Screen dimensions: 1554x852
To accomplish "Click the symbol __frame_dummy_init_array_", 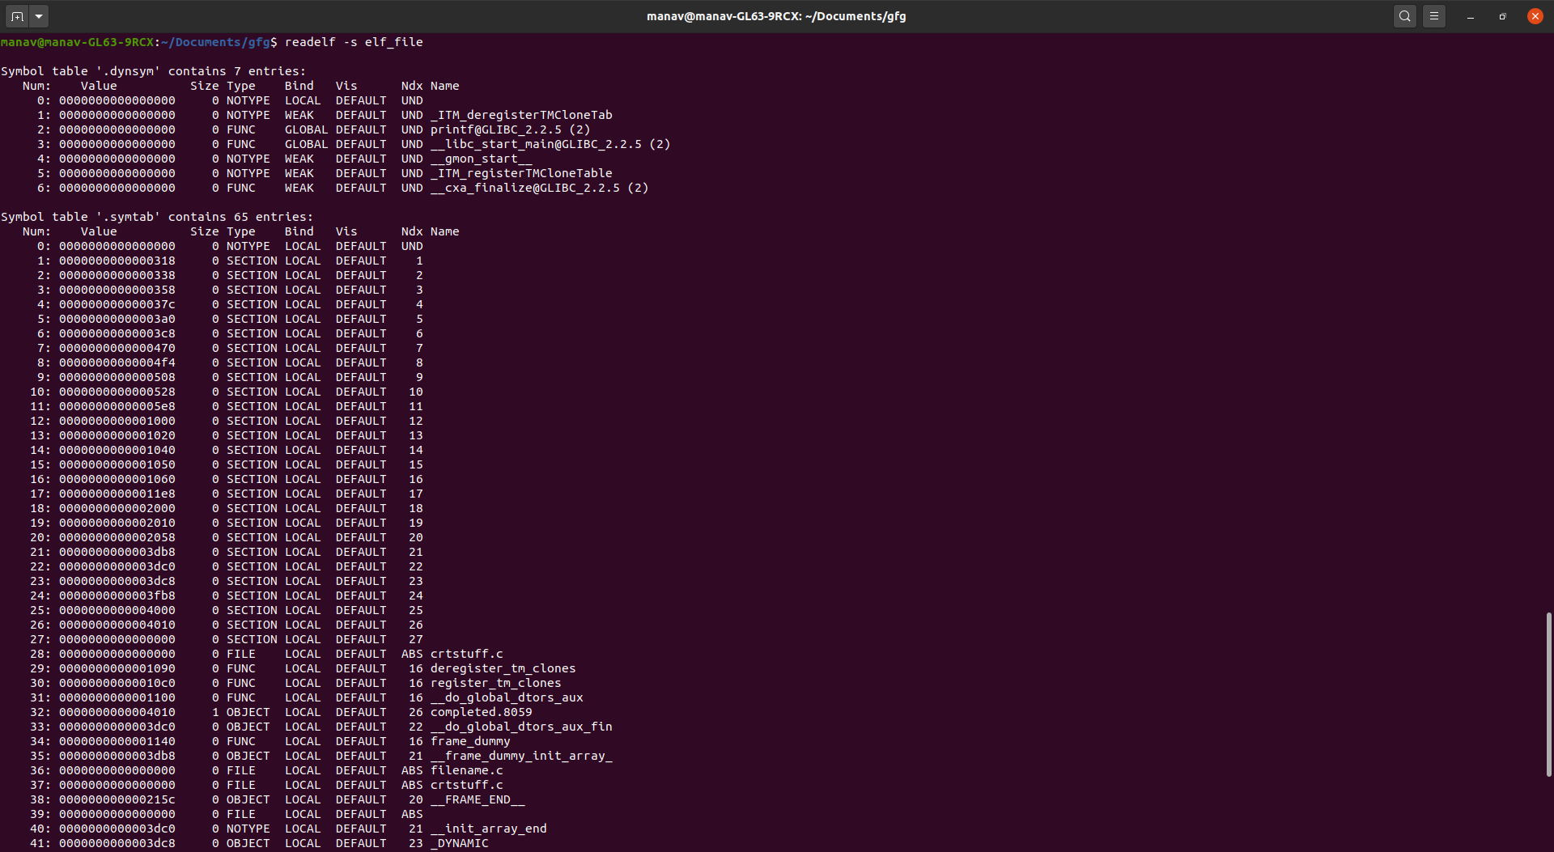I will (521, 756).
